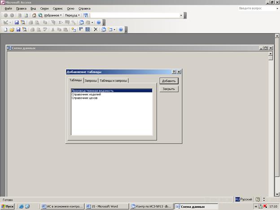Switch to ИС в экономике taskbar button
The width and height of the screenshot is (280, 210).
click(x=62, y=206)
